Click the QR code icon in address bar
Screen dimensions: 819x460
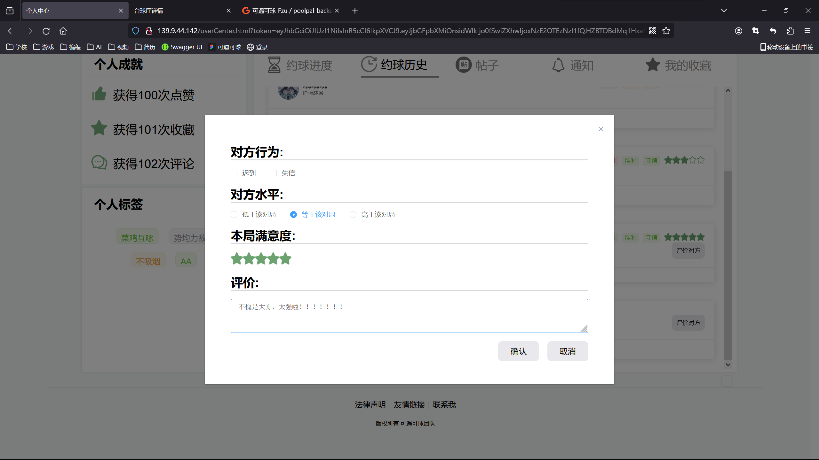[x=652, y=31]
